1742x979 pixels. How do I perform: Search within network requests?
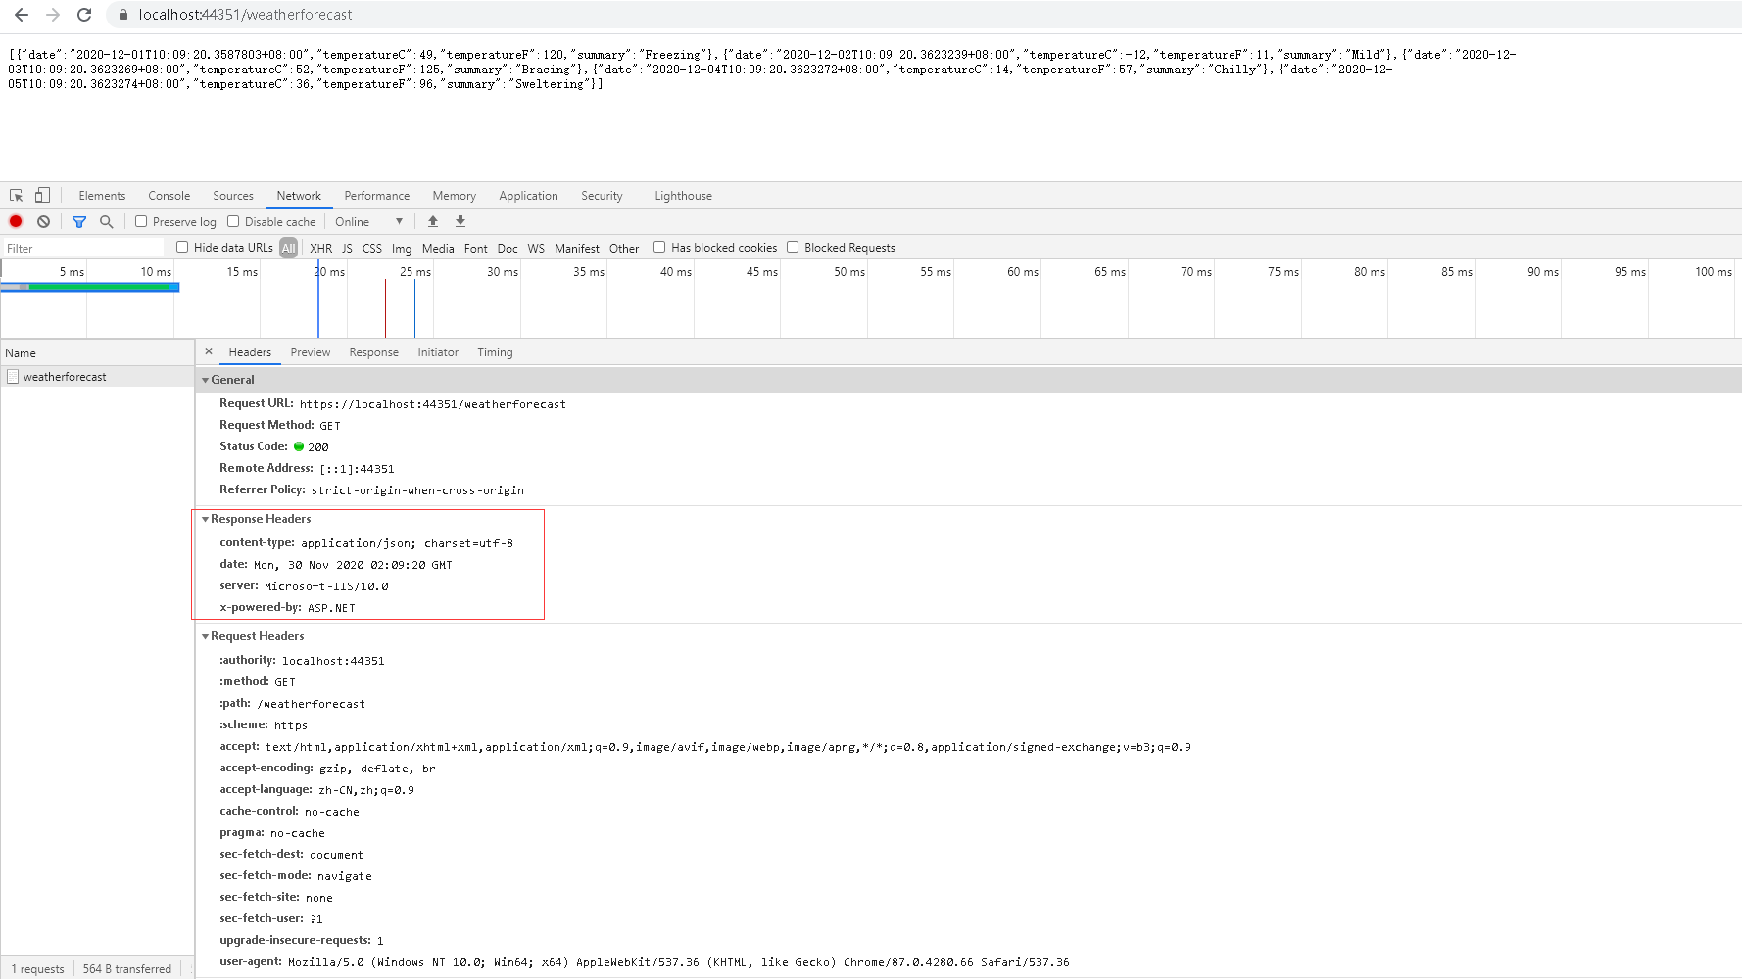point(106,221)
